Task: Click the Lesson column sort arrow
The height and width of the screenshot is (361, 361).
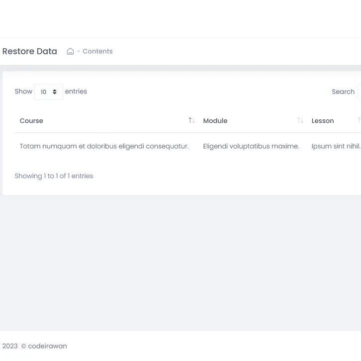Action: [x=359, y=120]
